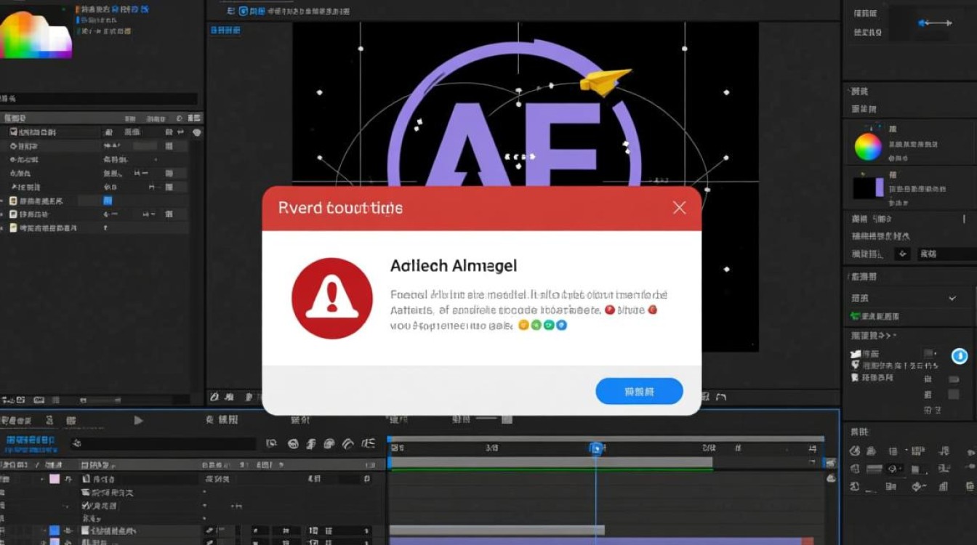977x545 pixels.
Task: Click the leftmost icon right of the timeline search field
Action: [x=271, y=443]
